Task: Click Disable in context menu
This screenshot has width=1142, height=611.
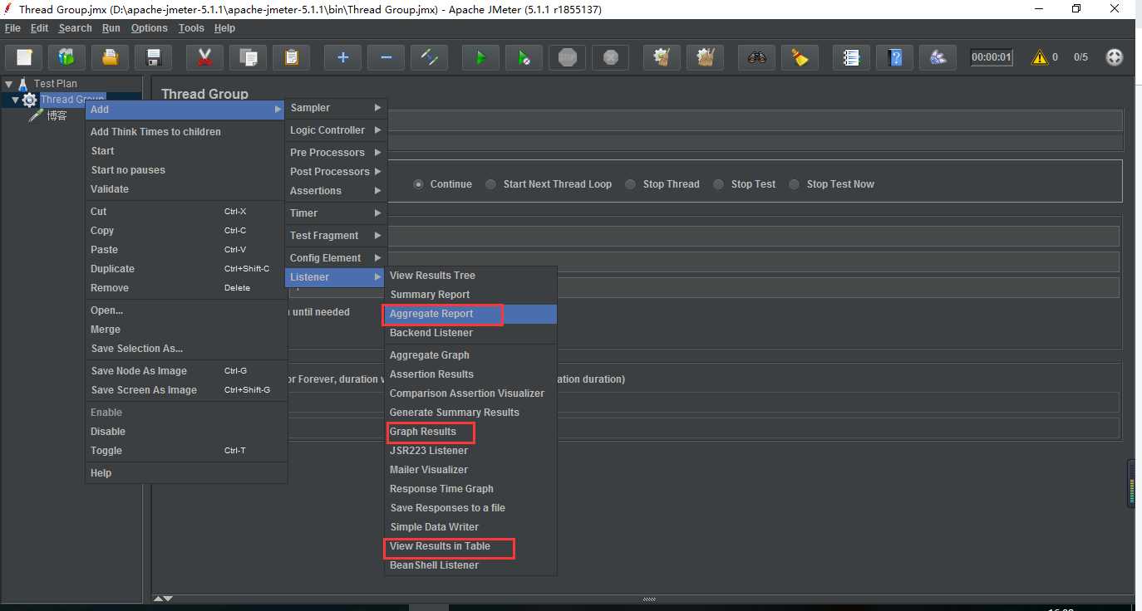Action: 186,432
